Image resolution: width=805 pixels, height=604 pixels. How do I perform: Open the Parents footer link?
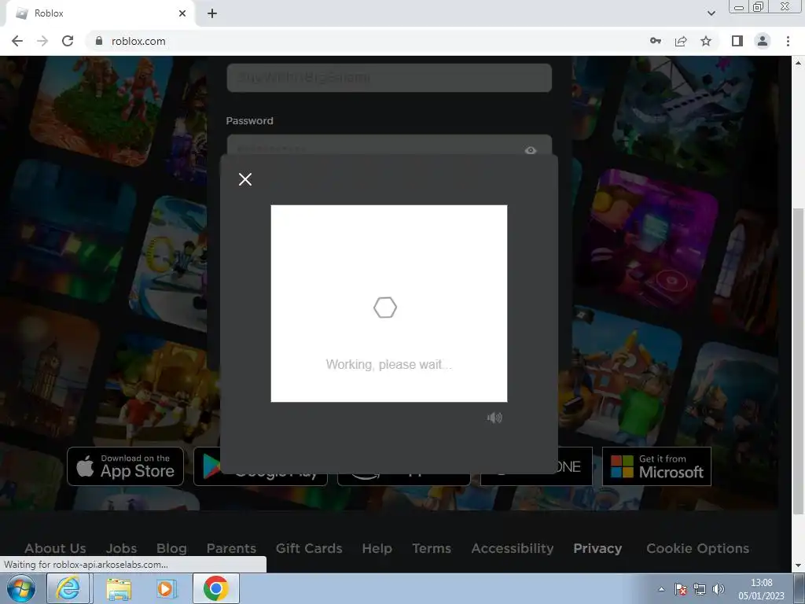[232, 548]
